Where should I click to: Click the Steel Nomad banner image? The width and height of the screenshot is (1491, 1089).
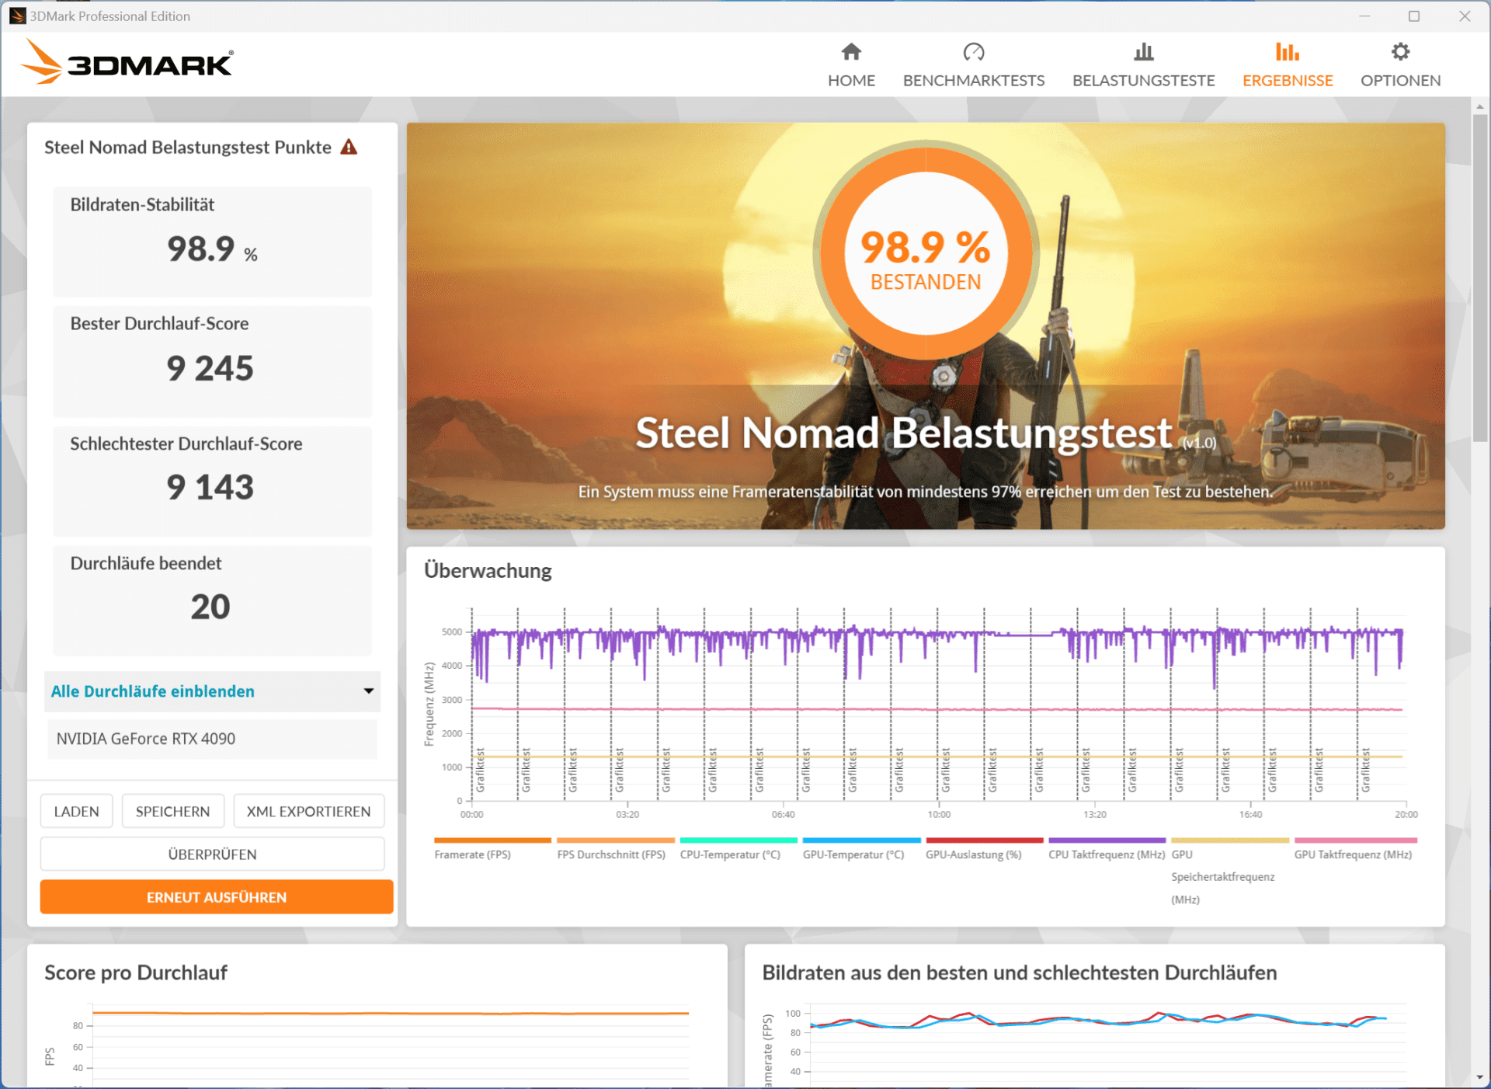coord(926,325)
